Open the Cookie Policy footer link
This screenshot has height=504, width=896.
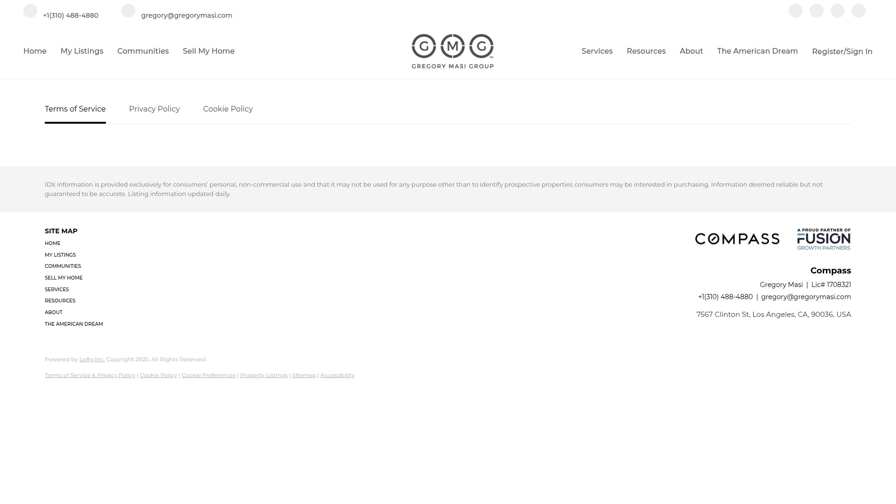(x=158, y=375)
